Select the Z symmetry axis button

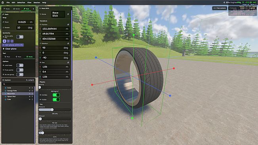click(x=12, y=41)
